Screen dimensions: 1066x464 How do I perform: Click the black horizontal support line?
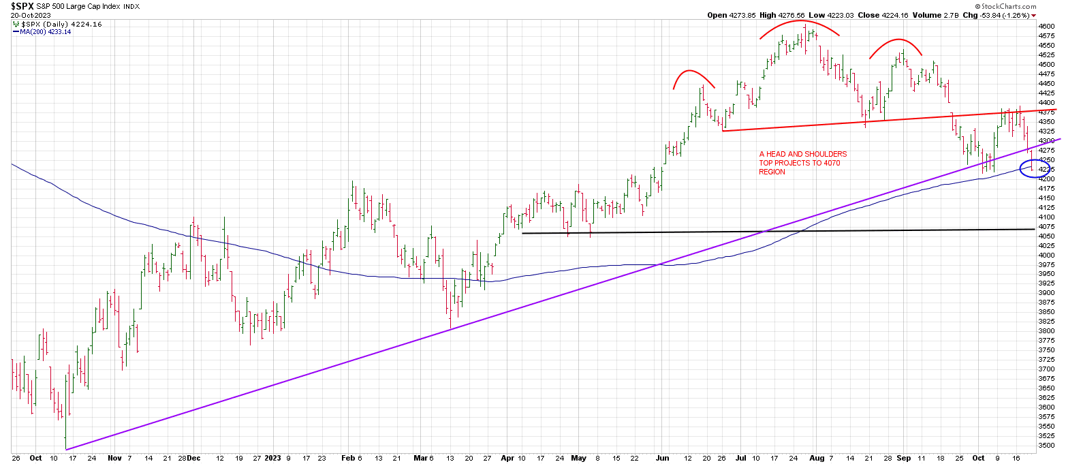[749, 232]
